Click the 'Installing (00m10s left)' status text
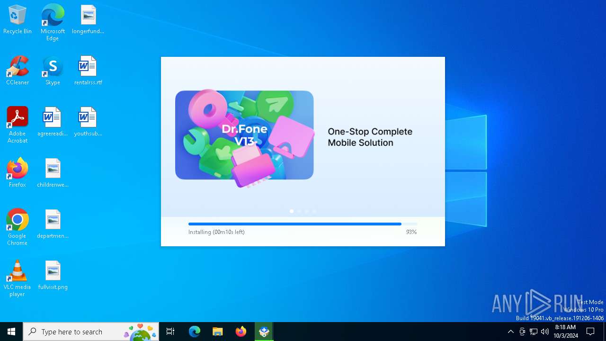Viewport: 606px width, 341px height. 216,232
